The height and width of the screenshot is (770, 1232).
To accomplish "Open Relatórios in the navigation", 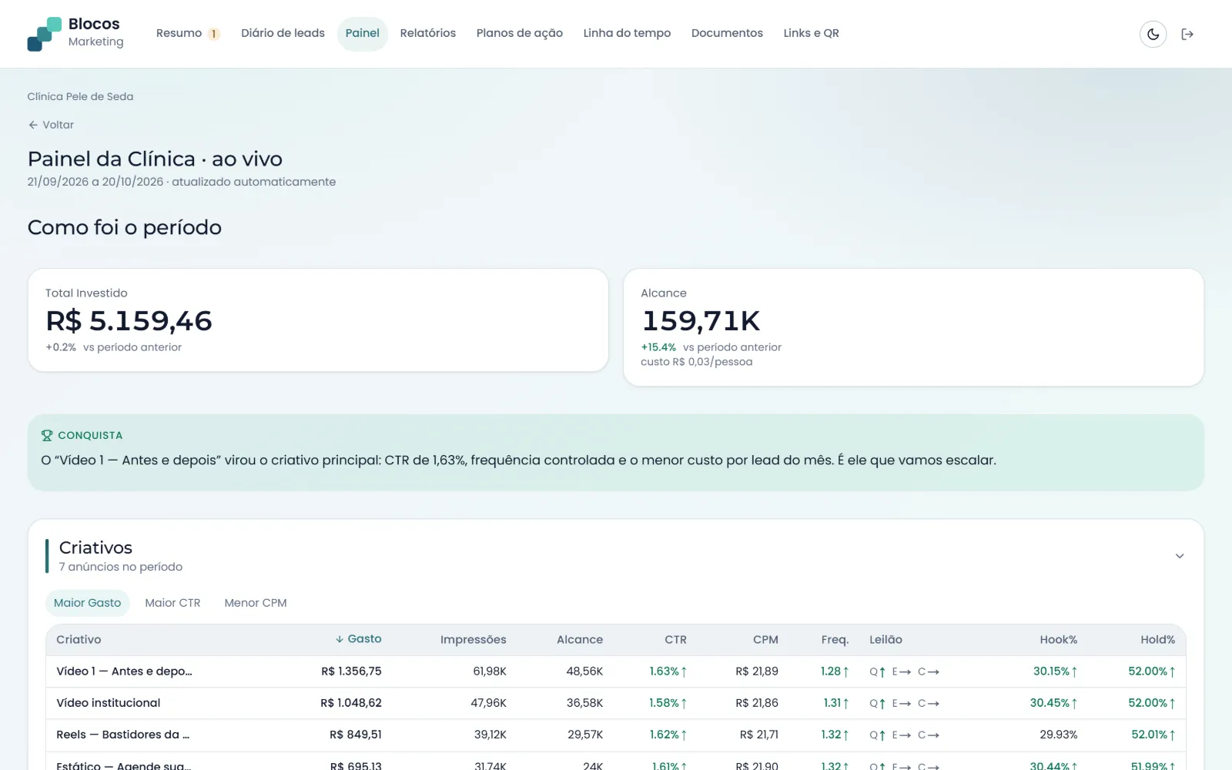I will click(x=428, y=33).
